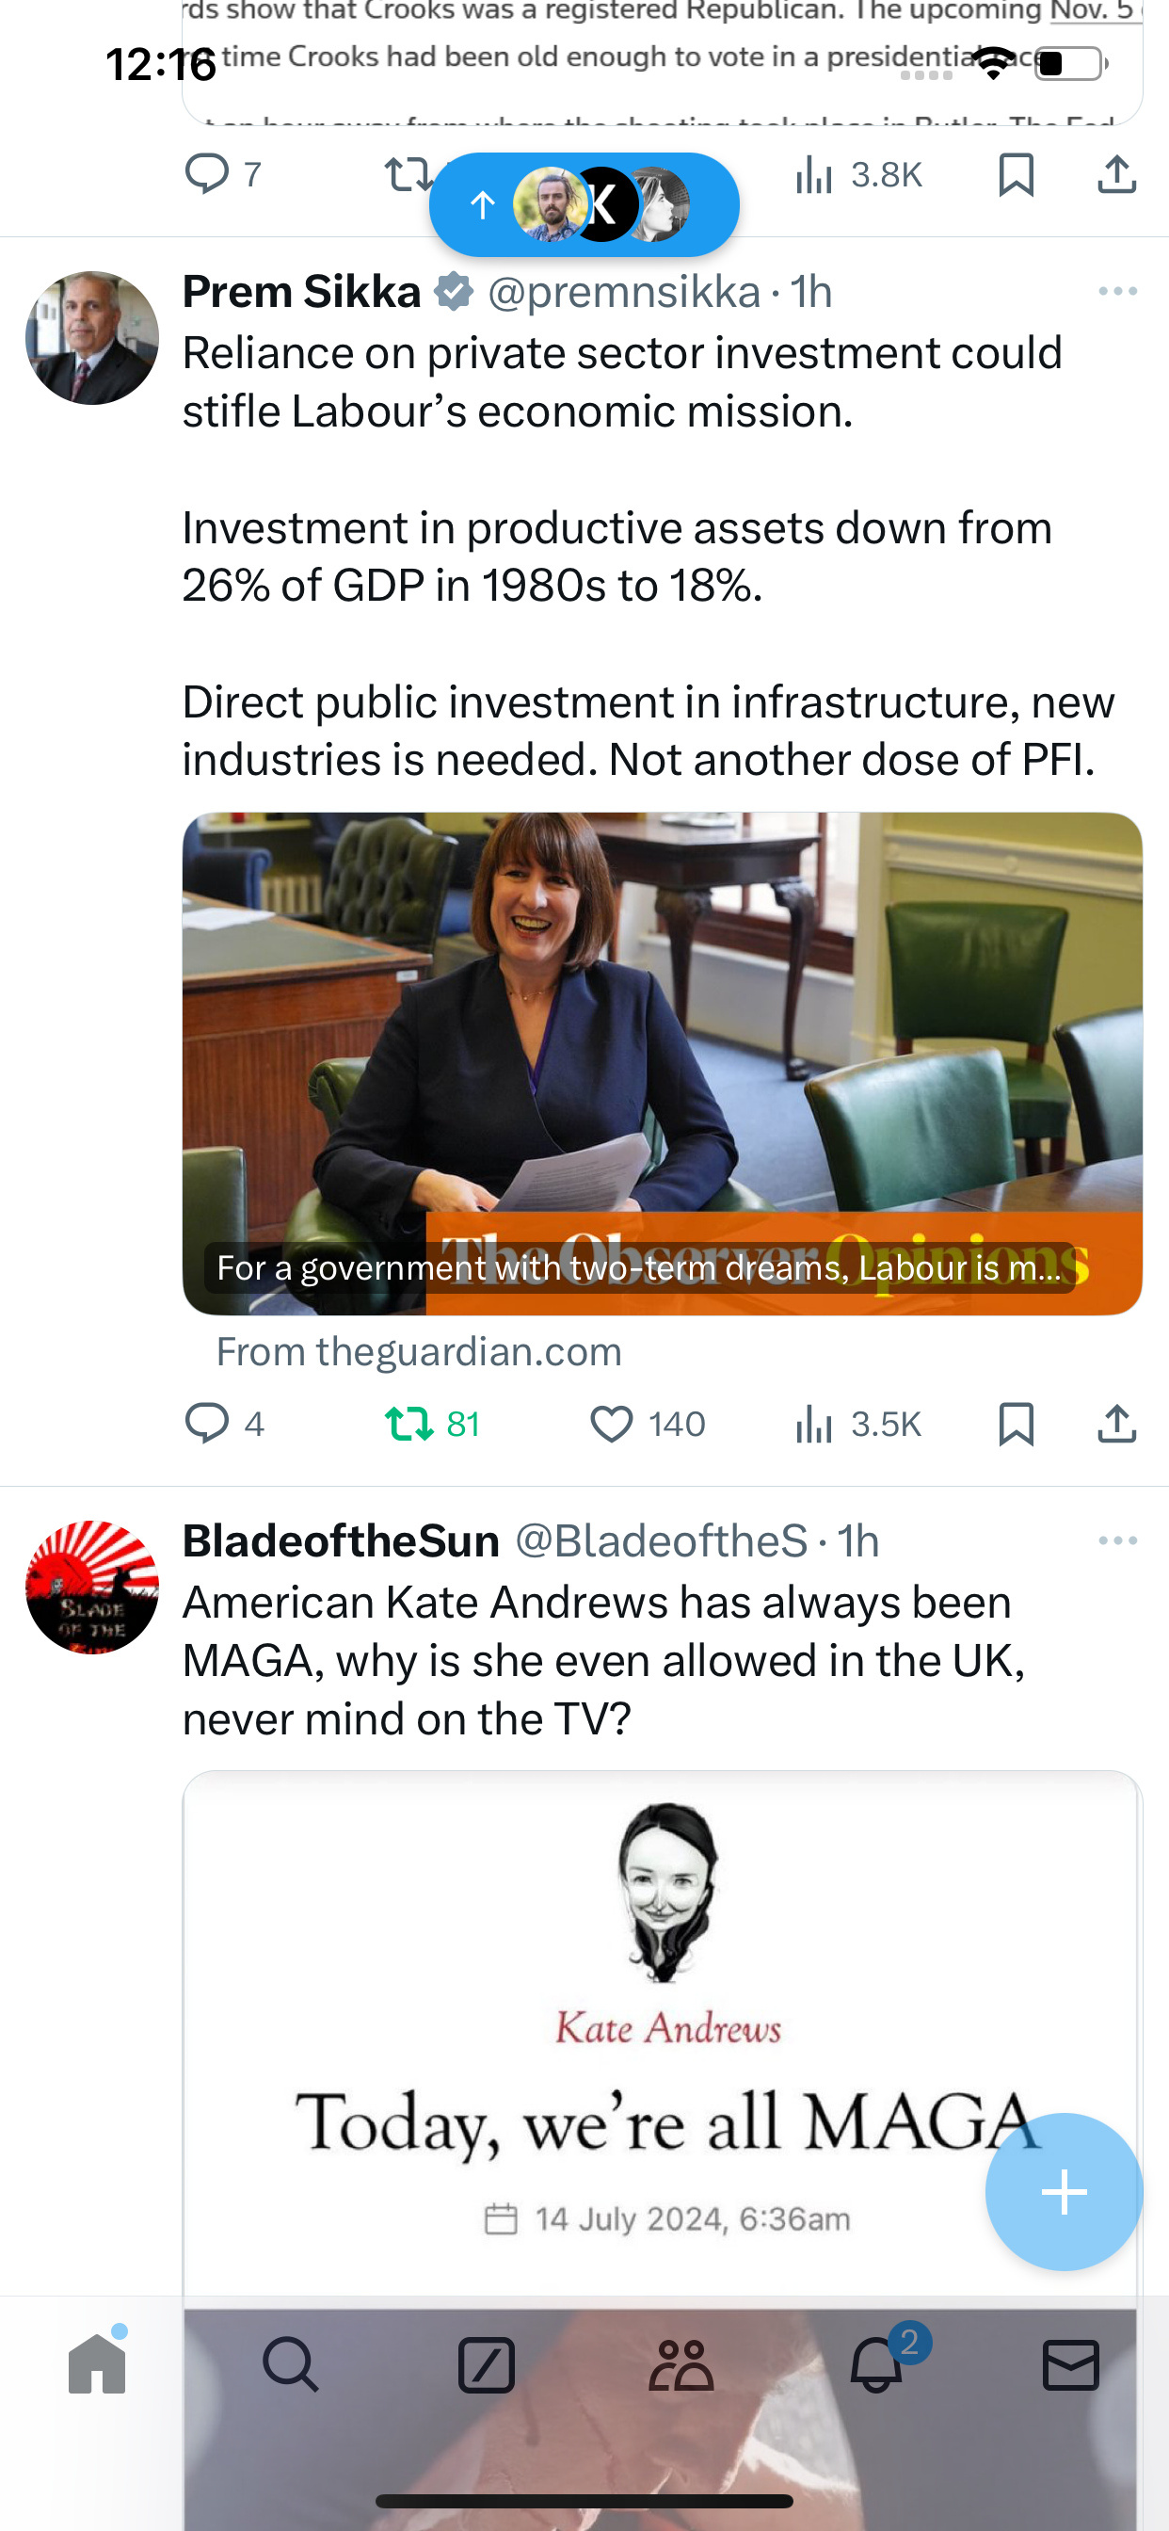This screenshot has width=1169, height=2531.
Task: Open the Communities people icon
Action: point(681,2364)
